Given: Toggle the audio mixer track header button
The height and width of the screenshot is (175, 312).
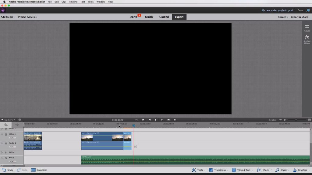Looking at the screenshot, I should click(x=17, y=125).
